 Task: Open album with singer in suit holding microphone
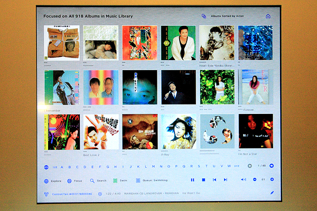[179, 87]
